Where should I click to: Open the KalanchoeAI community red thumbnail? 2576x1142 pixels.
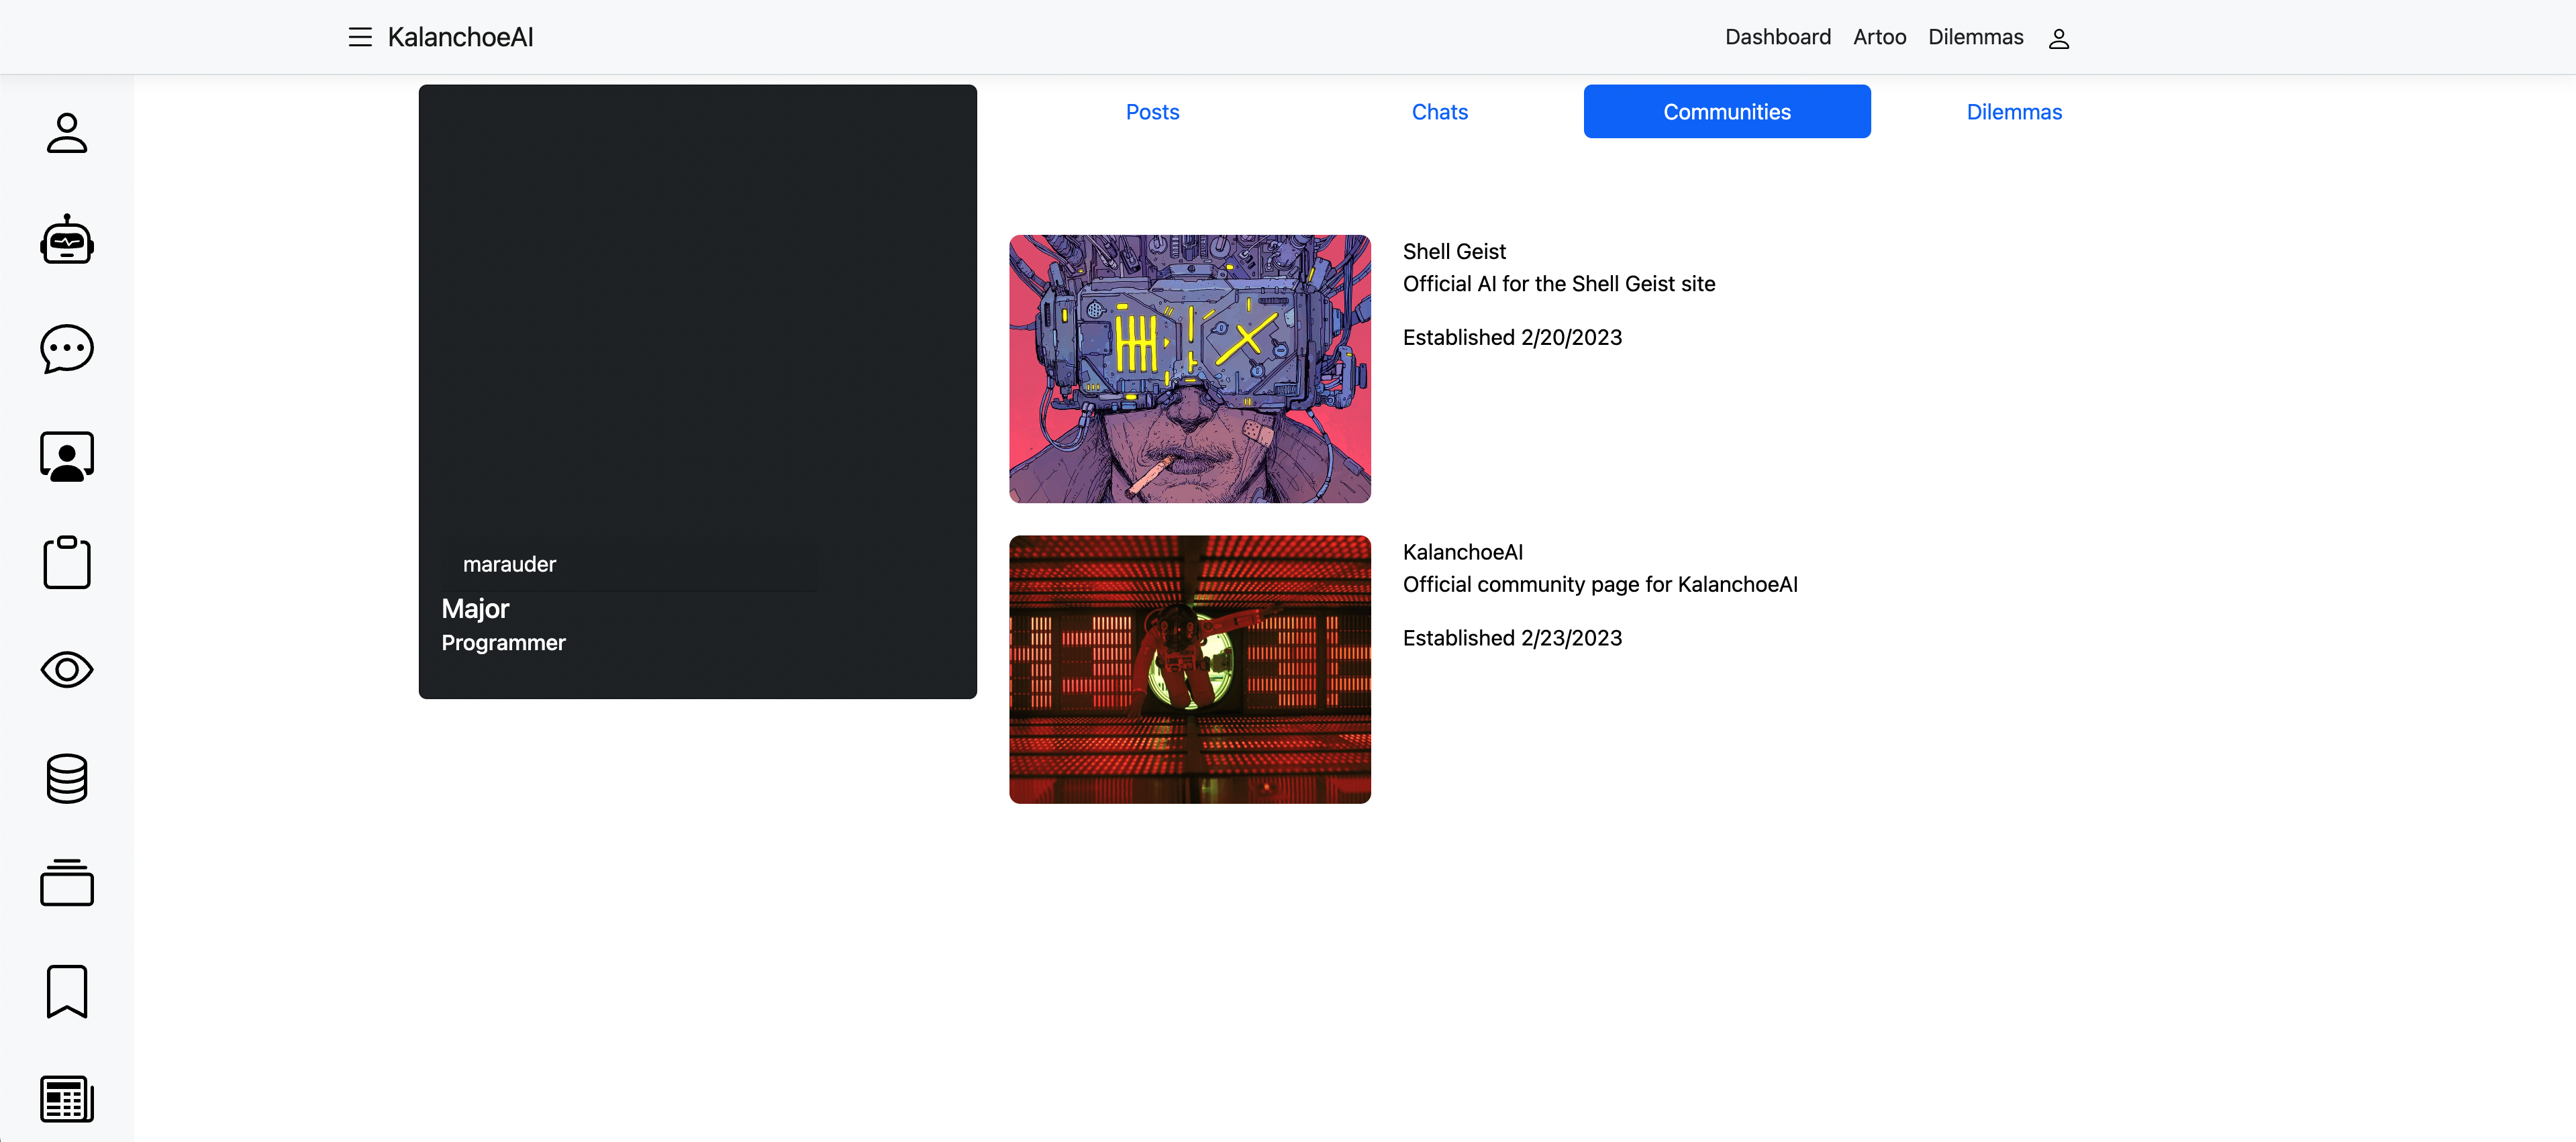tap(1189, 669)
